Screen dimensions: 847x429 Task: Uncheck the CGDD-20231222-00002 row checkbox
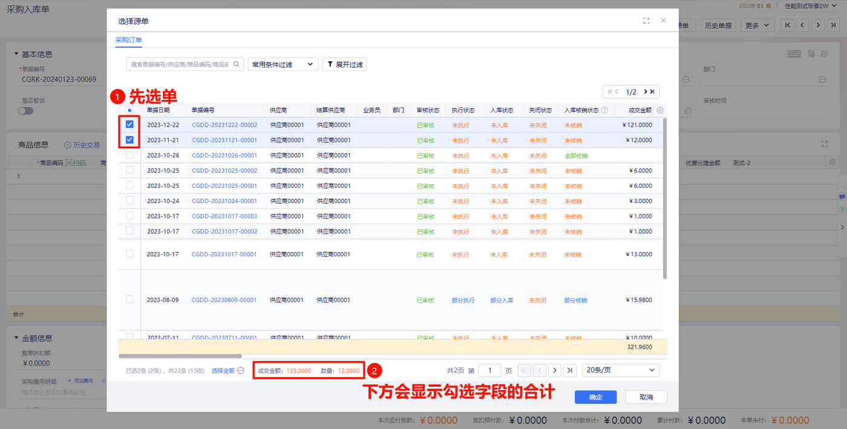129,124
